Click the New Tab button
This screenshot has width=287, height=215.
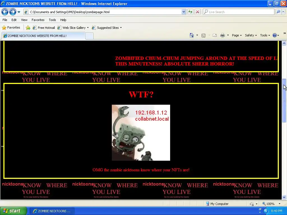click(x=89, y=36)
